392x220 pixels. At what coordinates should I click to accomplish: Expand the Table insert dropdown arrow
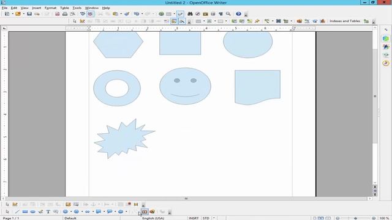click(x=174, y=14)
